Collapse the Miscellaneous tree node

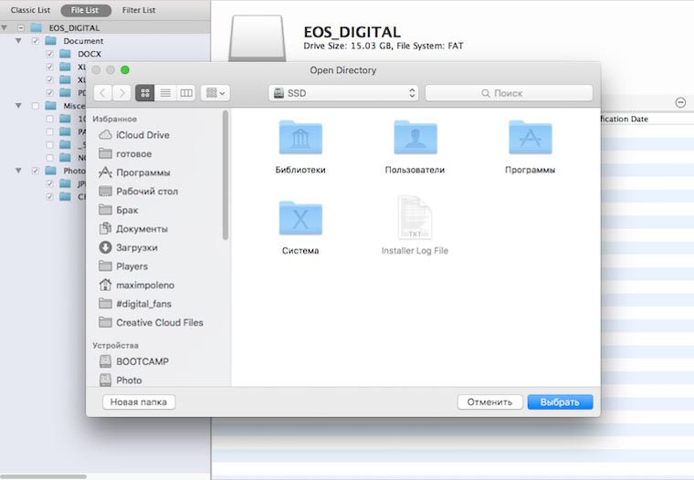point(18,106)
